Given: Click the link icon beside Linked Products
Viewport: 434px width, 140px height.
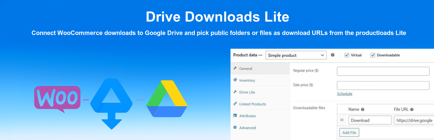Looking at the screenshot, I should pos(235,104).
